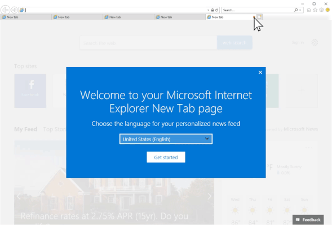
Task: Select the Sat forecast day
Action: 287,210
